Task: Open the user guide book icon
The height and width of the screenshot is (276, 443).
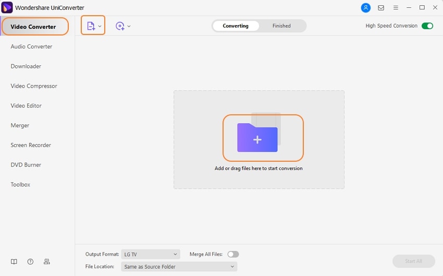Action: point(14,261)
